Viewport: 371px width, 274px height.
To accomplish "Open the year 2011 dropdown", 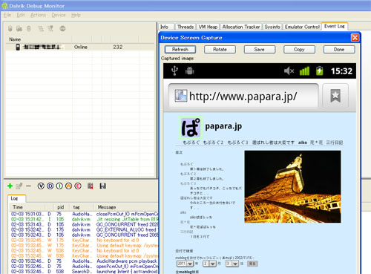I will [185, 264].
